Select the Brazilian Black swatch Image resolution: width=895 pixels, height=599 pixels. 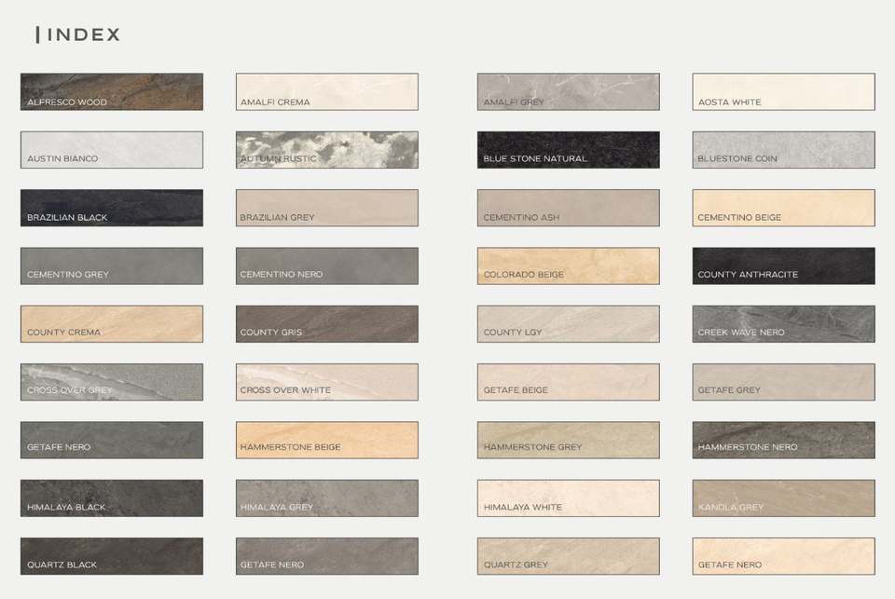coord(112,208)
